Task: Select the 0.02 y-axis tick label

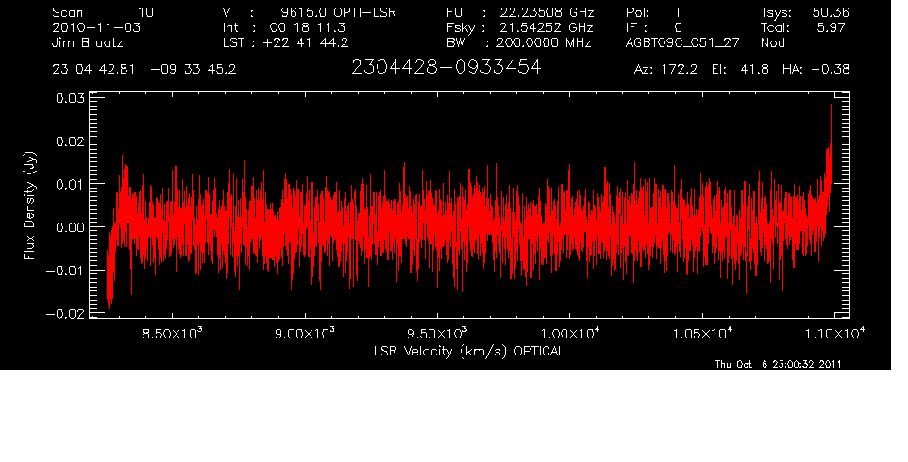Action: point(70,141)
